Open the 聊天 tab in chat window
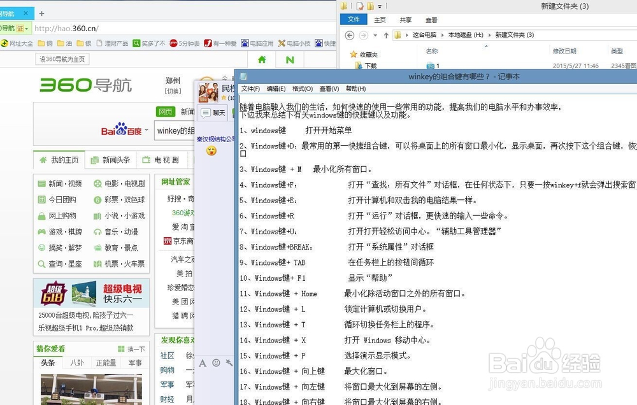637x405 pixels. point(213,113)
